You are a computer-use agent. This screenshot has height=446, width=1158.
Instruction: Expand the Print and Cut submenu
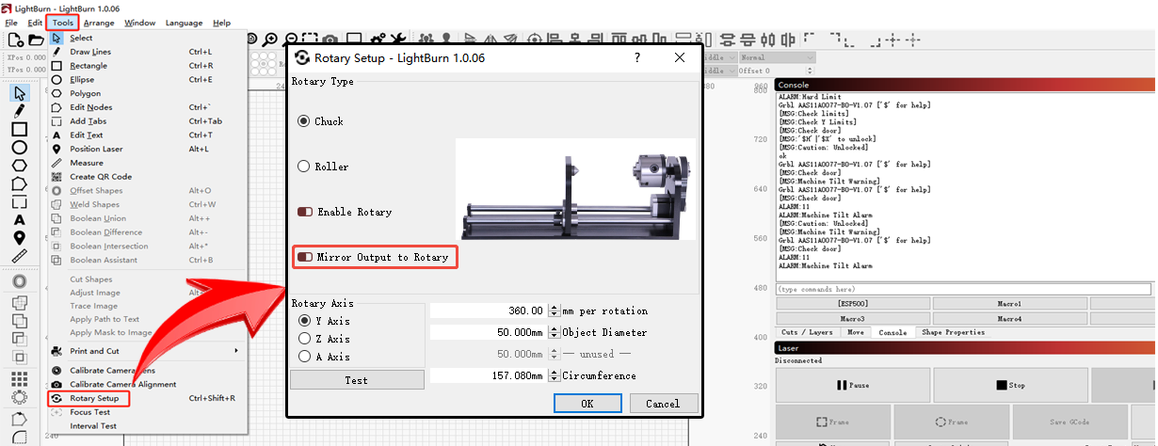149,351
